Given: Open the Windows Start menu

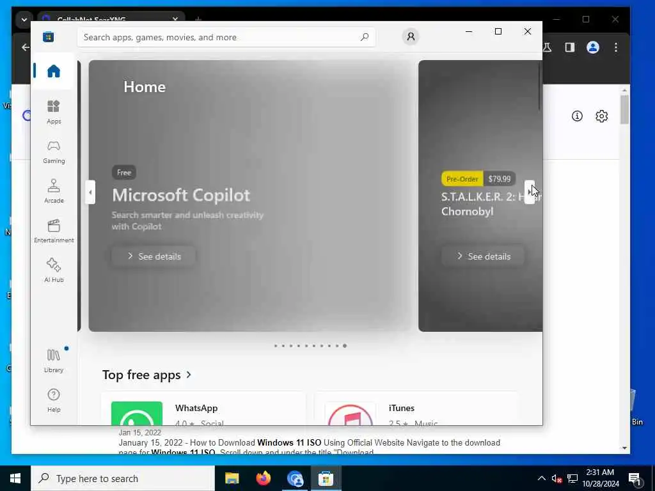Looking at the screenshot, I should coord(15,478).
